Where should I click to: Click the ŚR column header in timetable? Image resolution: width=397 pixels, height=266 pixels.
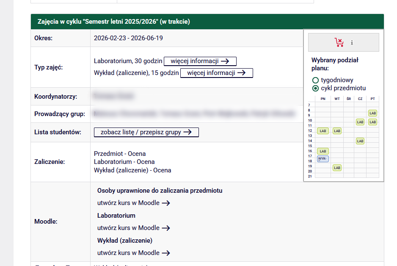point(349,99)
